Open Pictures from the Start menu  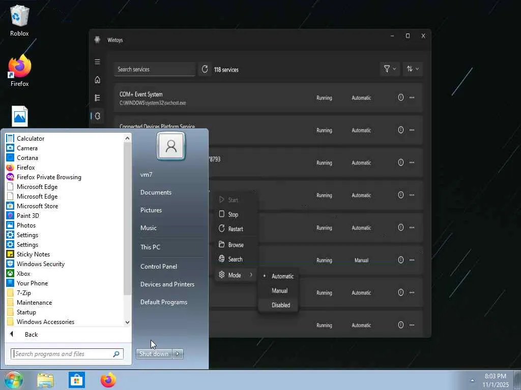pos(151,210)
